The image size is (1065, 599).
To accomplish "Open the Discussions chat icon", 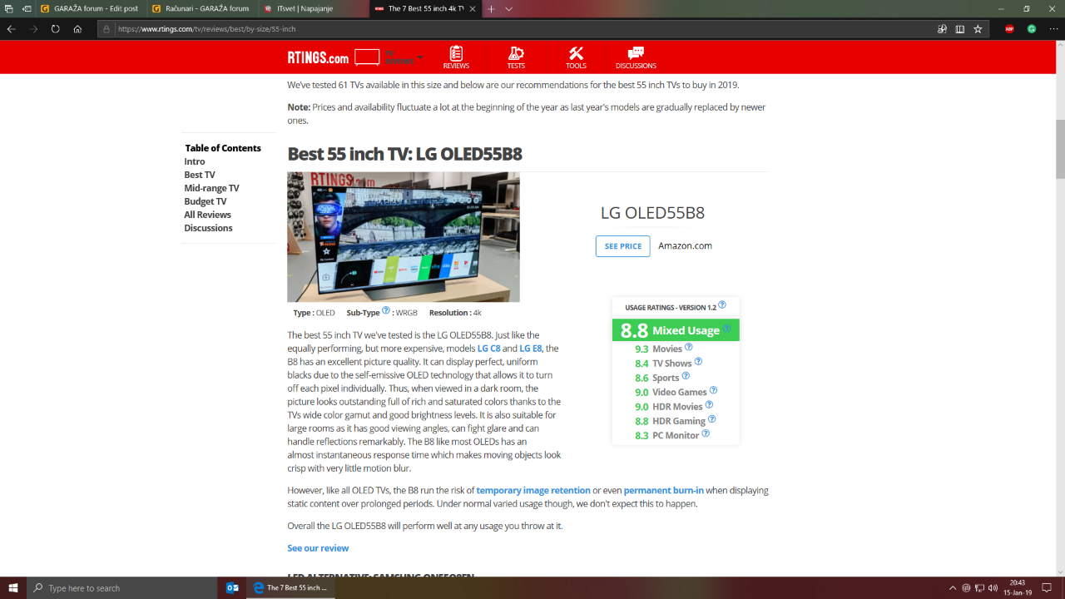I will click(636, 54).
